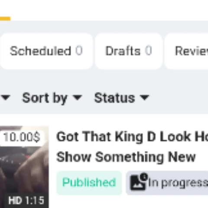Open the video titled Got That King D Look
The height and width of the screenshot is (208, 208).
tap(132, 137)
